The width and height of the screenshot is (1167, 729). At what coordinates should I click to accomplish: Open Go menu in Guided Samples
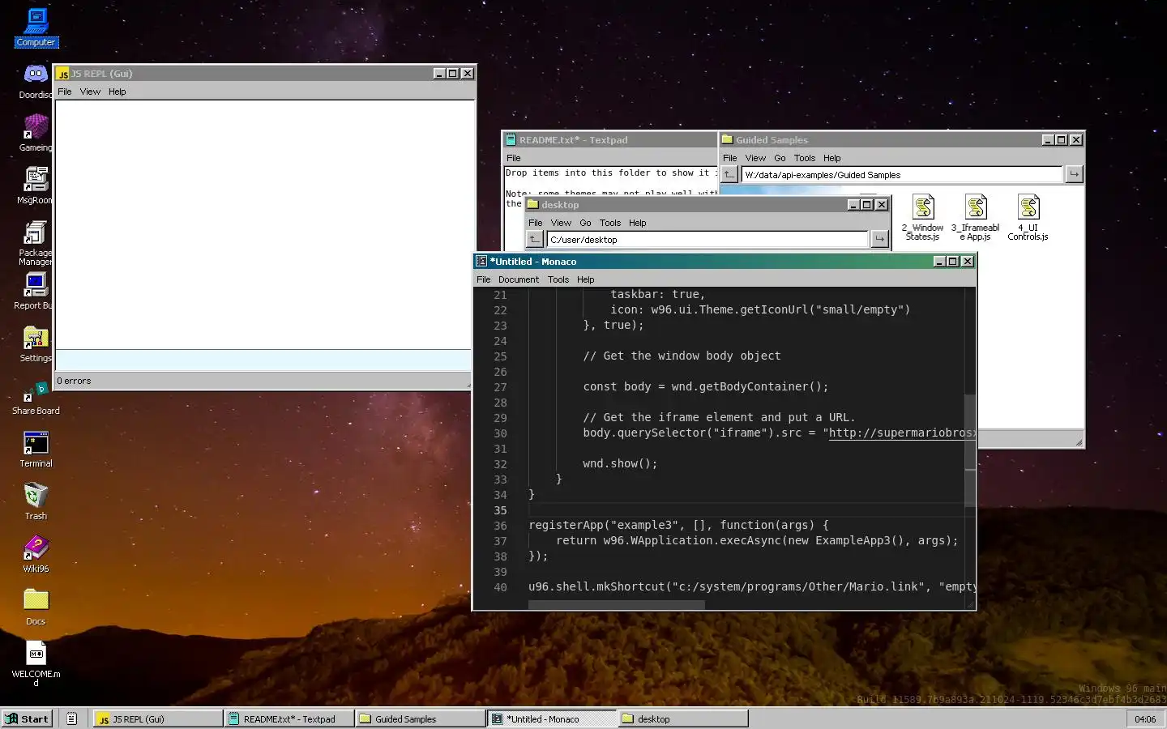[780, 158]
